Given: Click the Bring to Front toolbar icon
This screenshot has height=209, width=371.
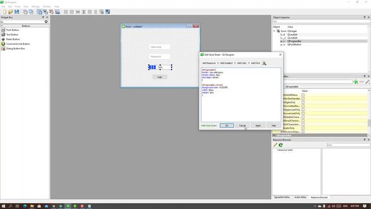Looking at the screenshot, I should (31, 12).
